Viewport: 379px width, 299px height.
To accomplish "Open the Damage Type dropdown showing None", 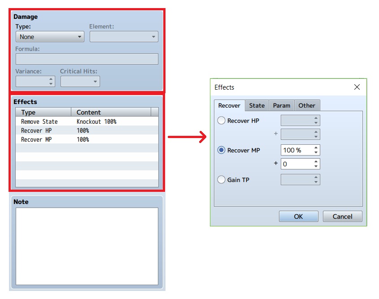I will pos(50,37).
